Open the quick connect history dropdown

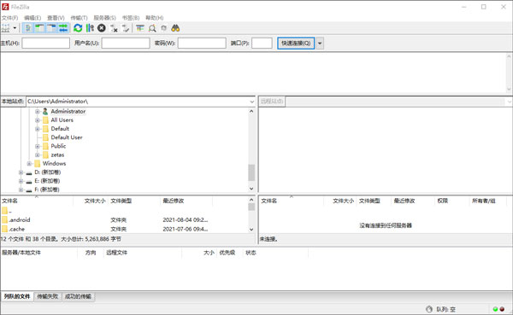point(320,44)
